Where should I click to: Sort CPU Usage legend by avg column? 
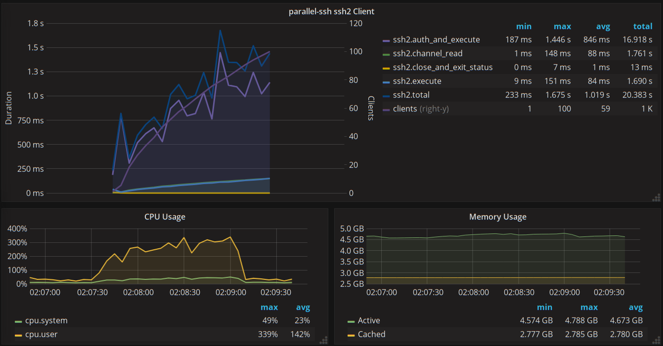point(303,308)
